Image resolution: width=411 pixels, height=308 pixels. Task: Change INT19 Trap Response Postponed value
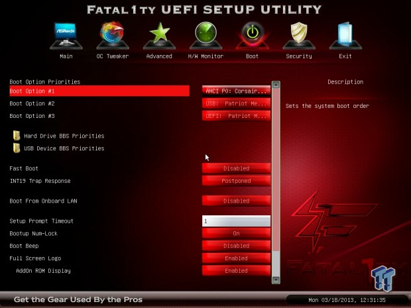[x=236, y=181]
